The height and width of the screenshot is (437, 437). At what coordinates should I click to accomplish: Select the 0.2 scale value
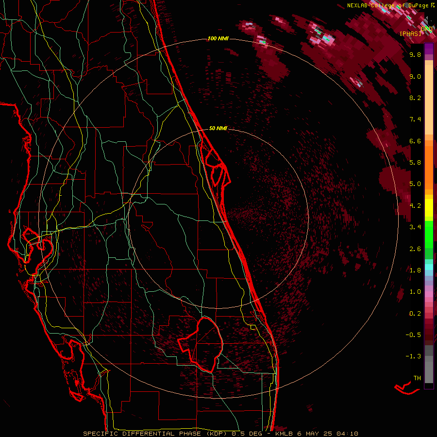[x=415, y=313]
